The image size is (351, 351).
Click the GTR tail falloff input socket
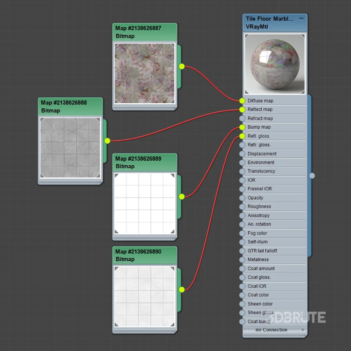pos(242,251)
